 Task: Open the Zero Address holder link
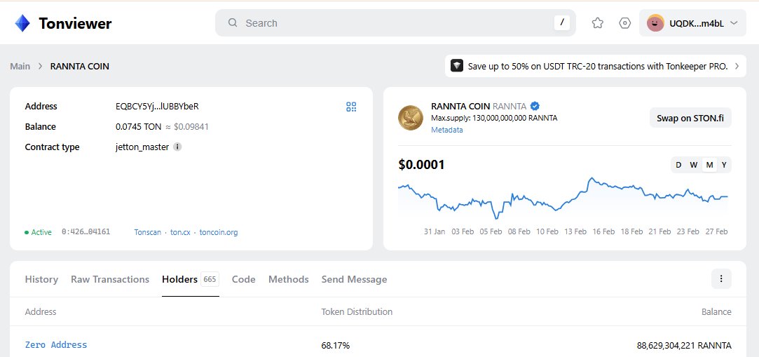point(56,345)
